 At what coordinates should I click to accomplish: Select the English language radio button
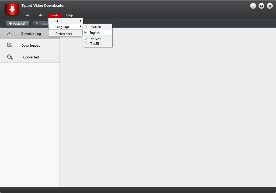pyautogui.click(x=85, y=33)
